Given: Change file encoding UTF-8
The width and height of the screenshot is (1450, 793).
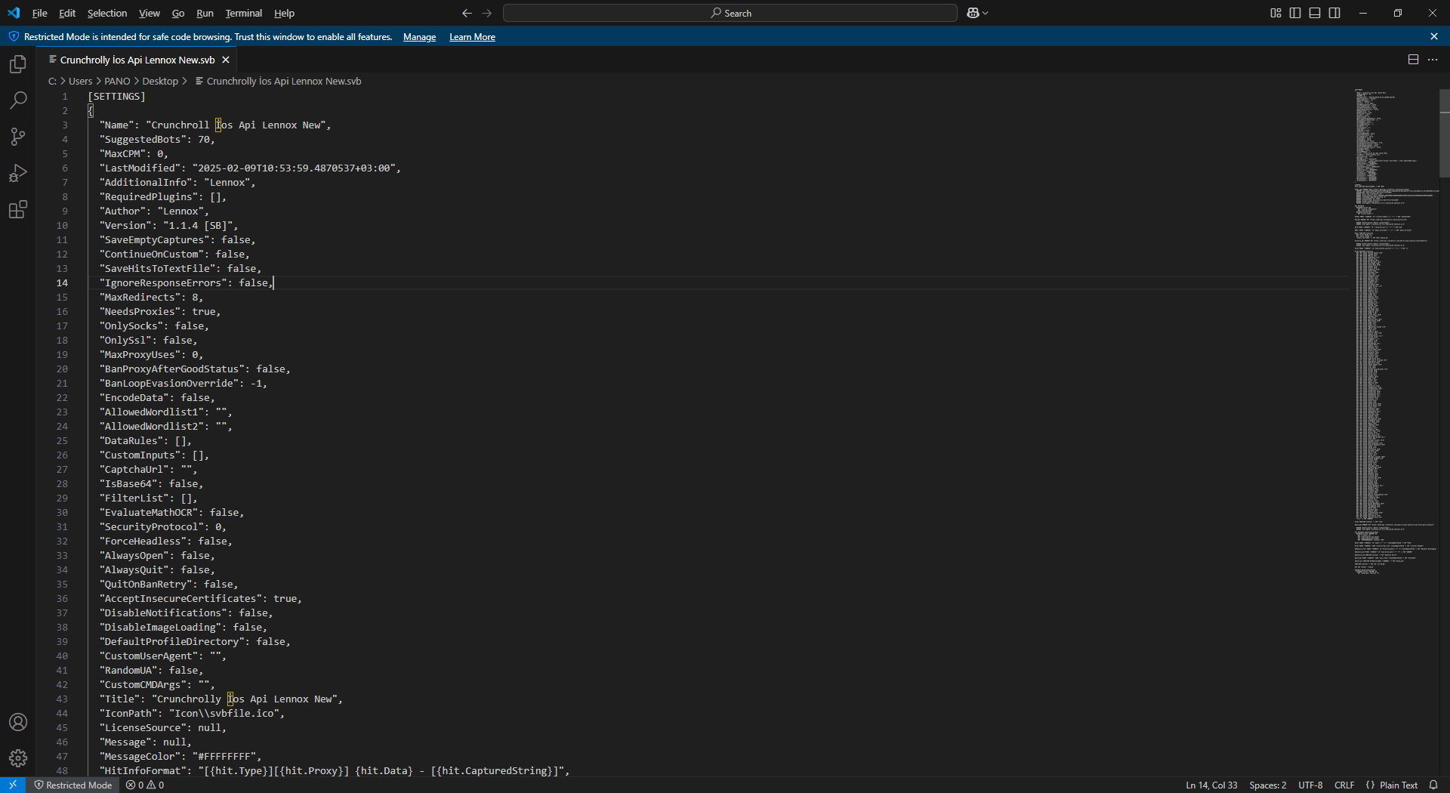Looking at the screenshot, I should 1310,785.
